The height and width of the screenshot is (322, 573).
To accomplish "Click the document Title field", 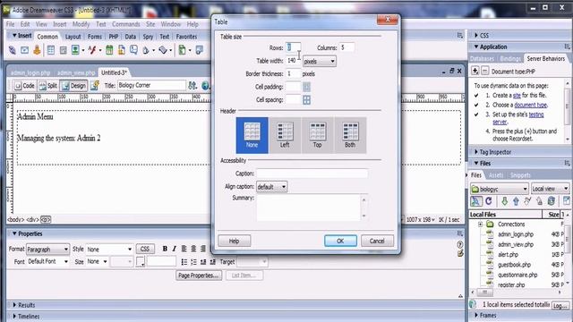I will 151,86.
